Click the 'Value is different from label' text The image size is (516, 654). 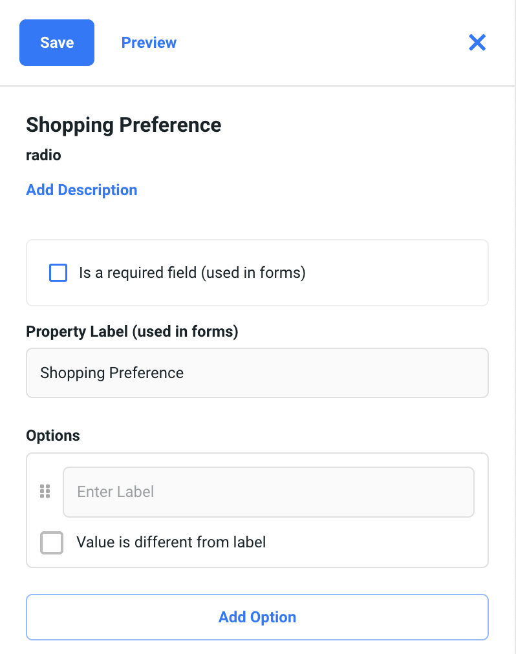[171, 542]
